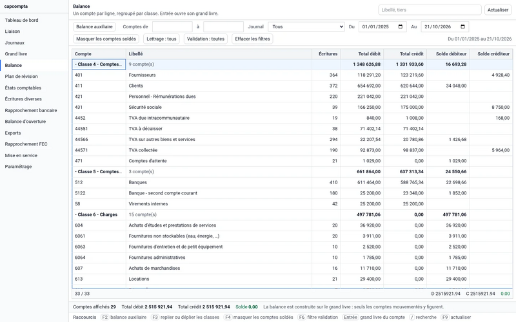Select the 44571 TVA collectée row
516x322 pixels.
[x=292, y=150]
